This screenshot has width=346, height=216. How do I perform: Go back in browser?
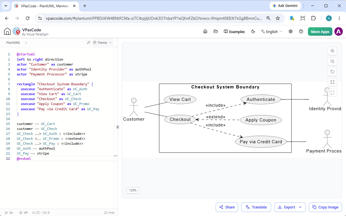tap(7, 18)
